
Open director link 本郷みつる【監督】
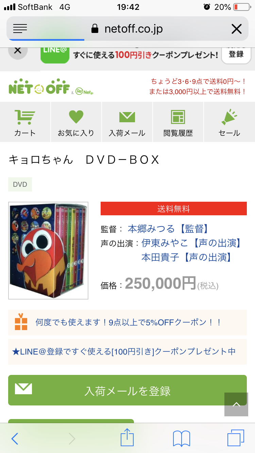(168, 229)
